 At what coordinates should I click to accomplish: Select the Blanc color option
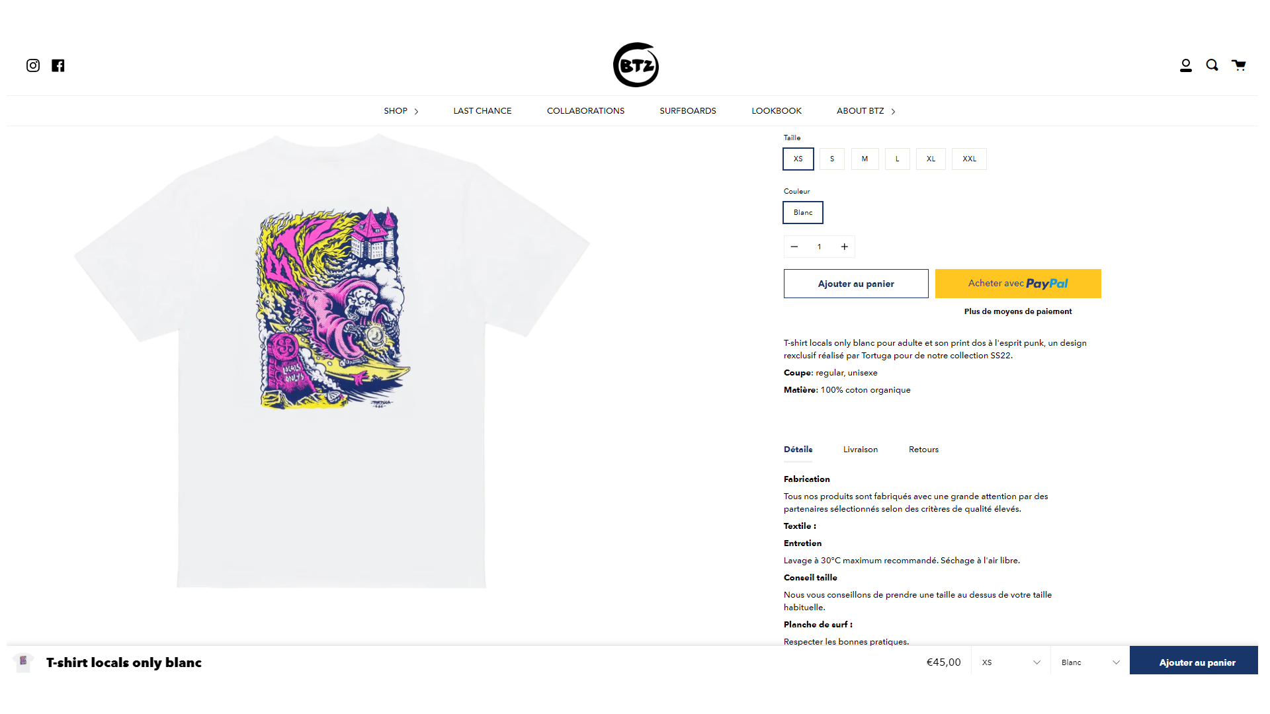[803, 212]
